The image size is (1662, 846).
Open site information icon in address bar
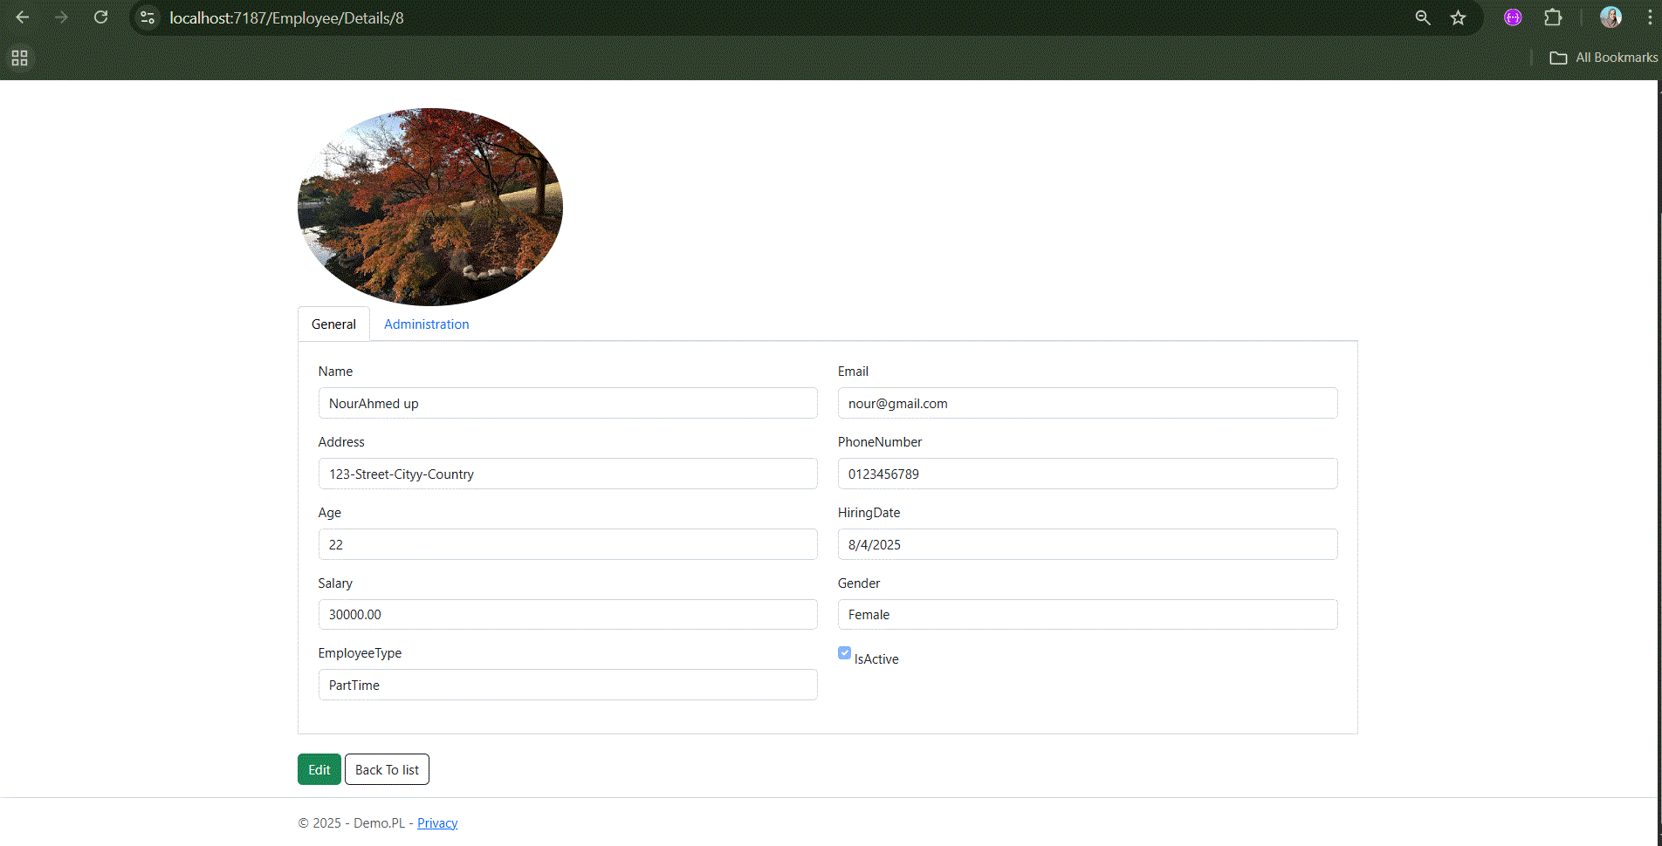(148, 17)
